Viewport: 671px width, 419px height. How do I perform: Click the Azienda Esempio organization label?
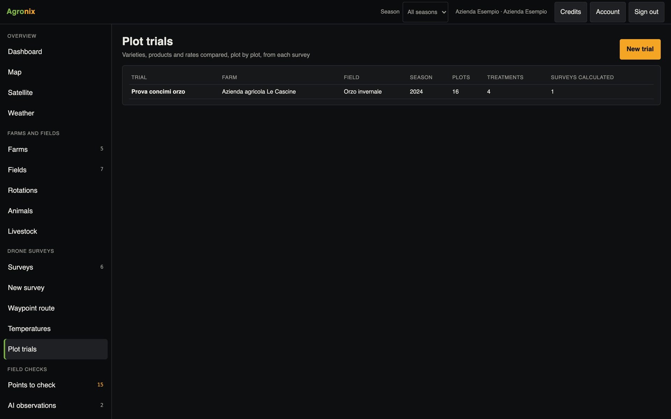pos(501,12)
